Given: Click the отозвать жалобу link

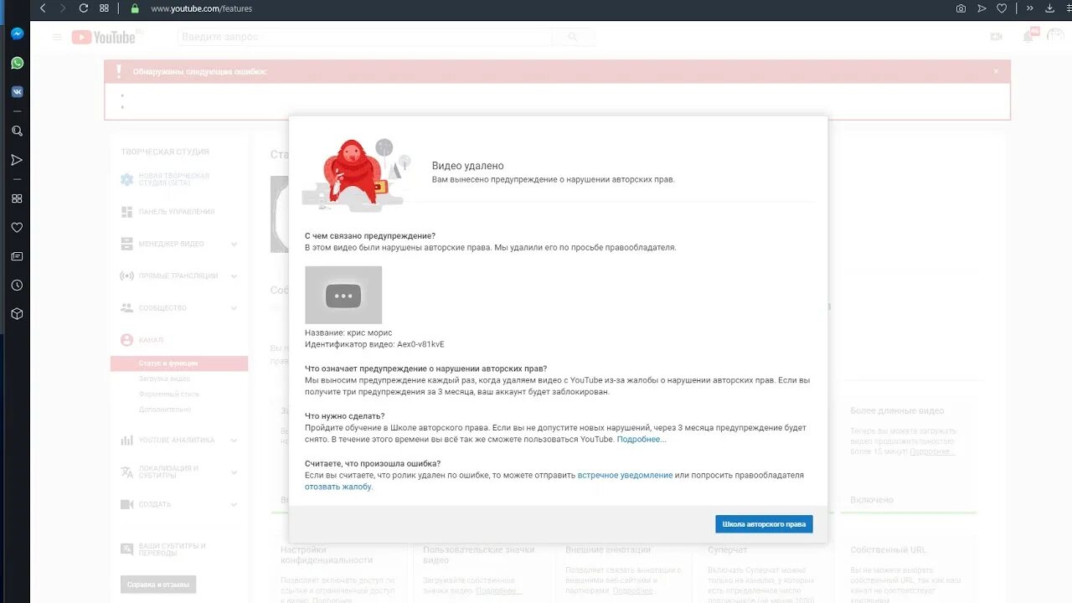Looking at the screenshot, I should coord(338,487).
